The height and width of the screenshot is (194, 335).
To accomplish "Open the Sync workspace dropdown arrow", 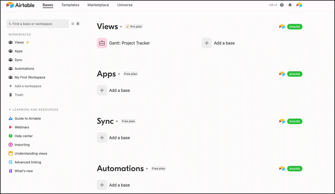I will click(x=117, y=122).
